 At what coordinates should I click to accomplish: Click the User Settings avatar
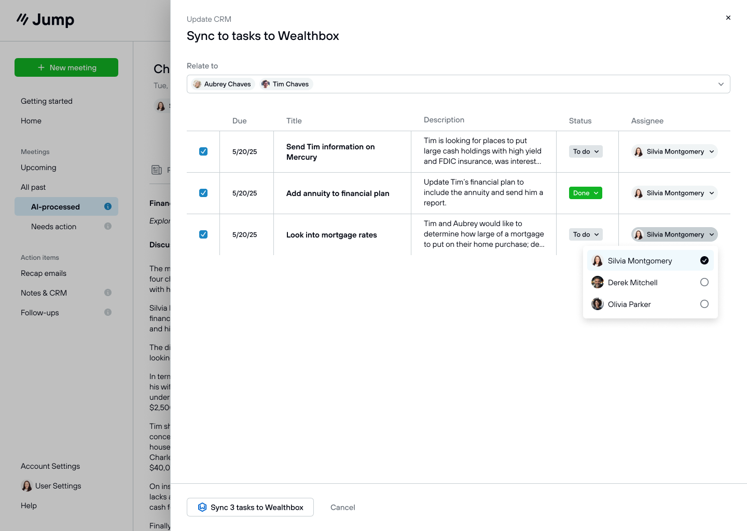[26, 486]
